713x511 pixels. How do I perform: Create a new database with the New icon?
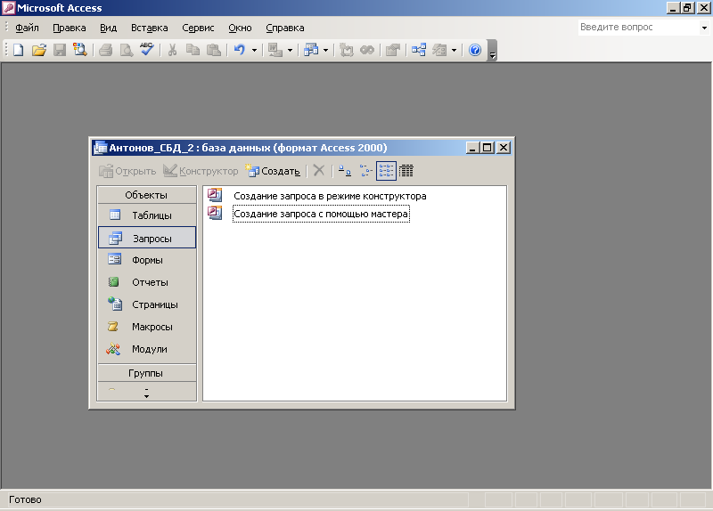(18, 50)
